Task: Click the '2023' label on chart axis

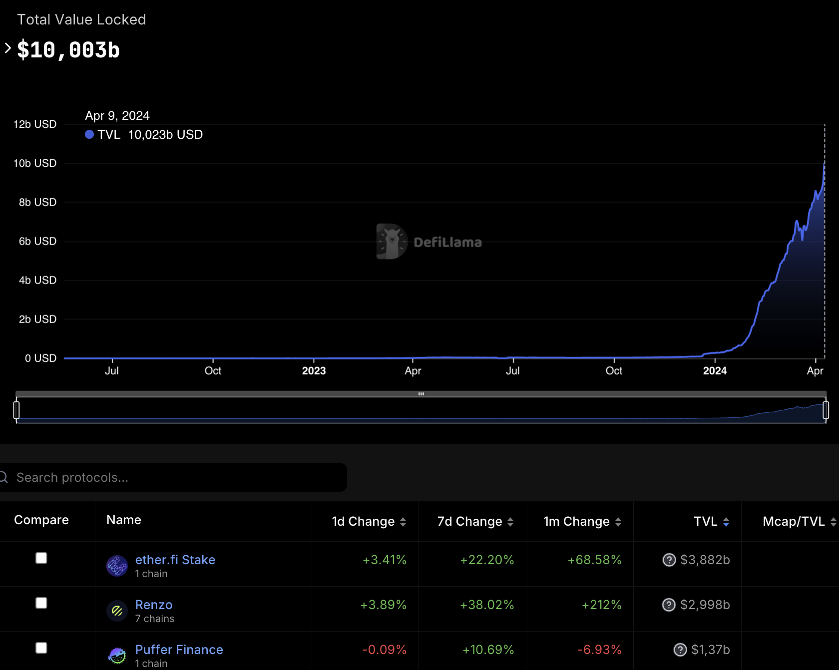Action: [x=314, y=370]
